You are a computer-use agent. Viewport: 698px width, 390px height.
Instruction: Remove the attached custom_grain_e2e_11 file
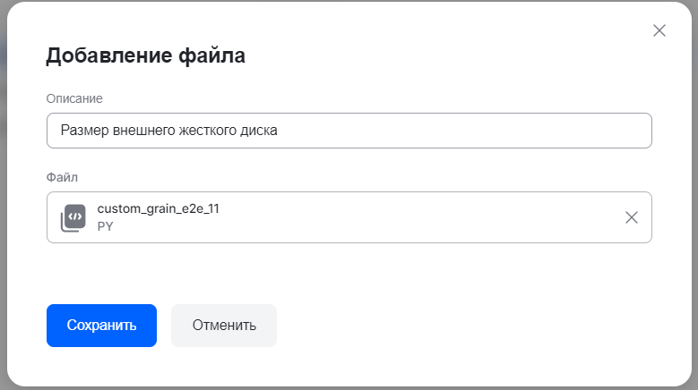point(632,217)
